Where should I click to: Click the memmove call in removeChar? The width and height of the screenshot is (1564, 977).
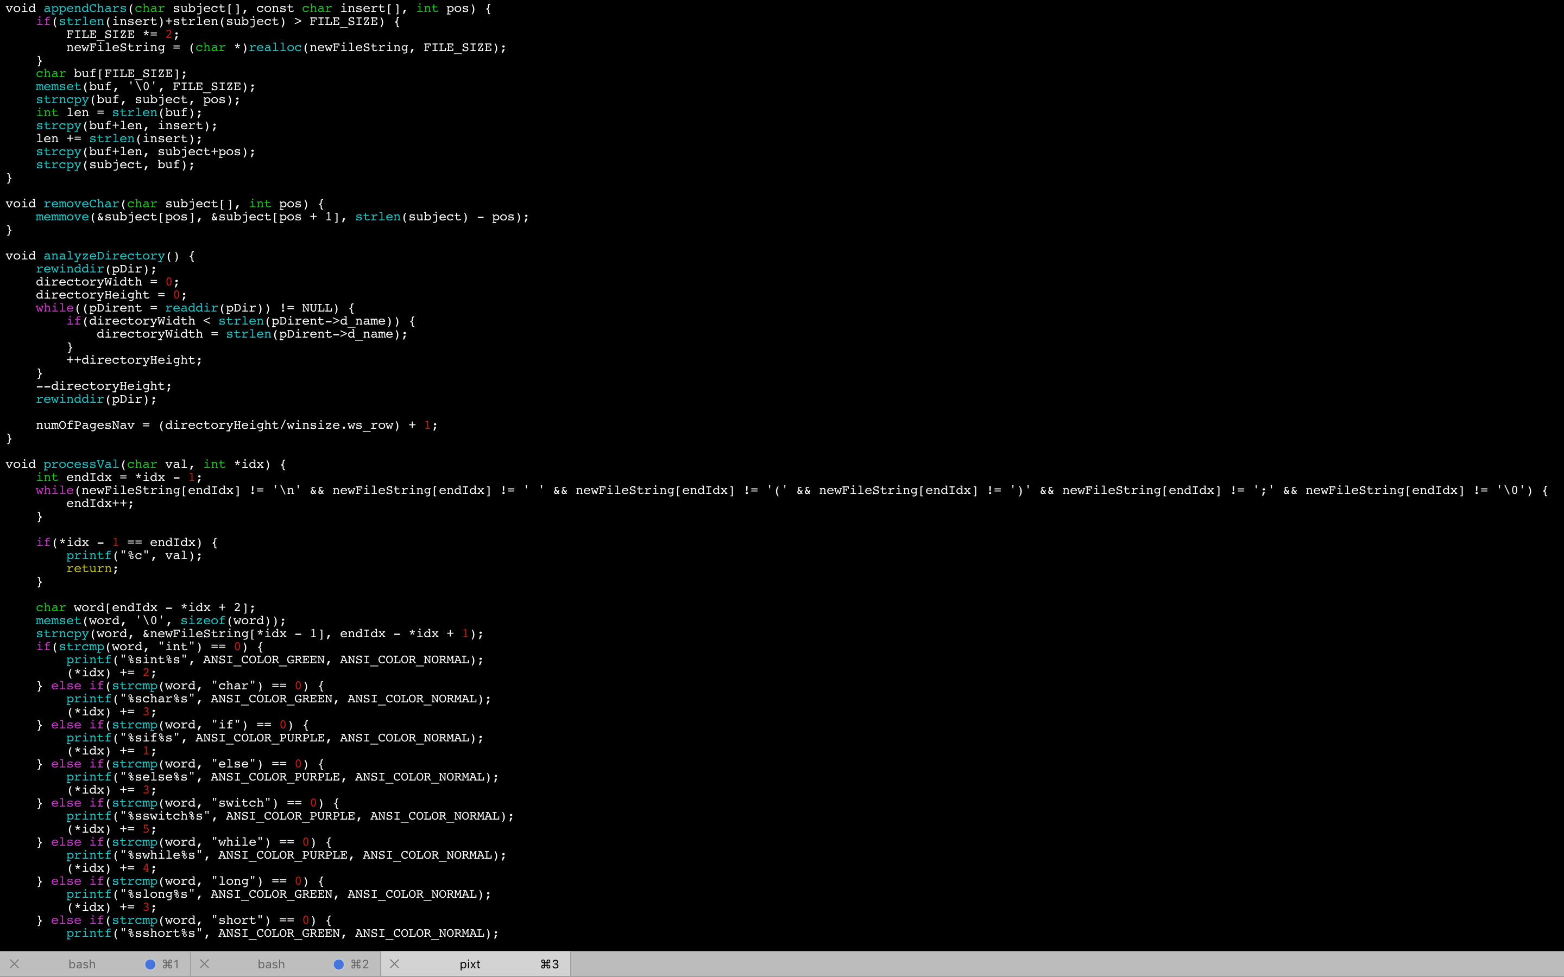point(62,217)
